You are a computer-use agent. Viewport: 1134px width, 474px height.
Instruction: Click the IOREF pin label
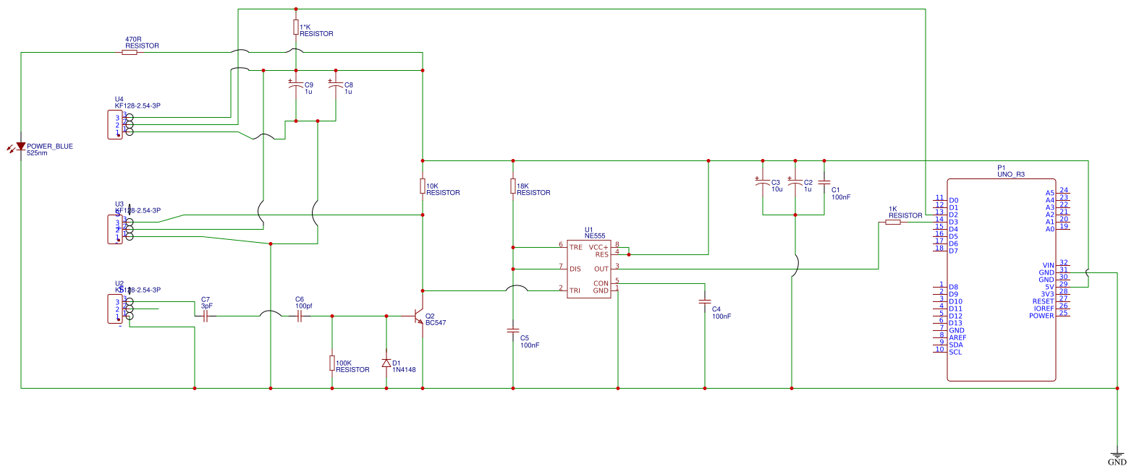point(1044,309)
